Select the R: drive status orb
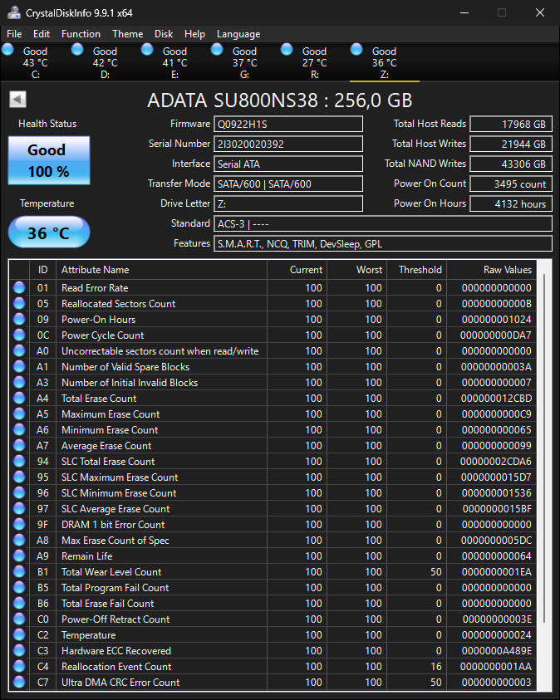The width and height of the screenshot is (560, 700). (287, 49)
